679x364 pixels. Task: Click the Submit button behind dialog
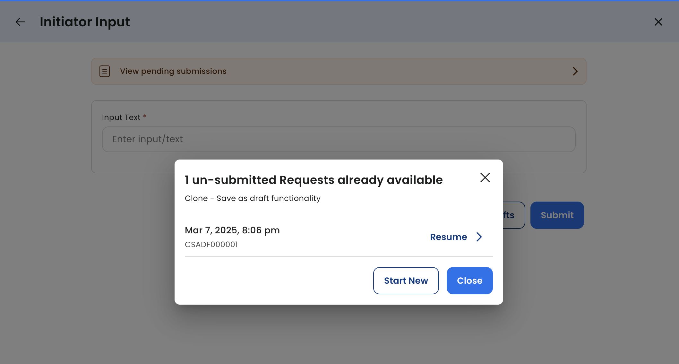(557, 215)
